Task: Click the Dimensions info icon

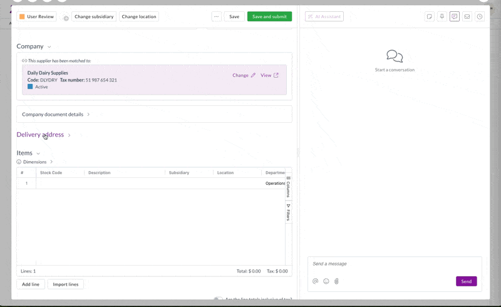Action: pos(19,162)
